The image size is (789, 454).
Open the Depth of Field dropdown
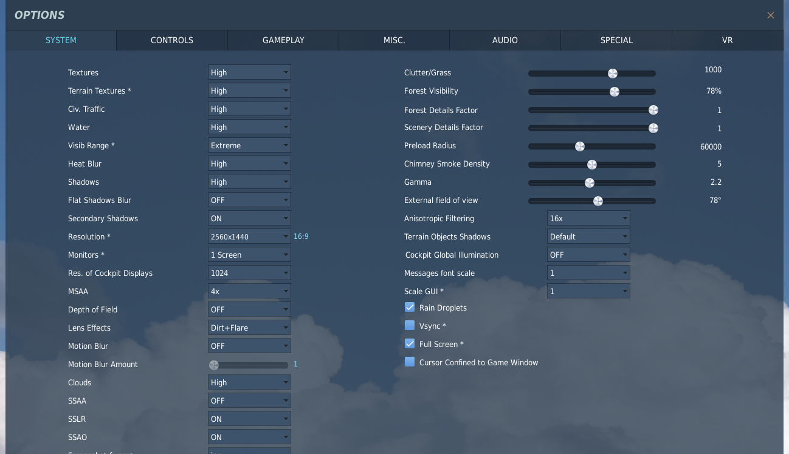pyautogui.click(x=249, y=309)
